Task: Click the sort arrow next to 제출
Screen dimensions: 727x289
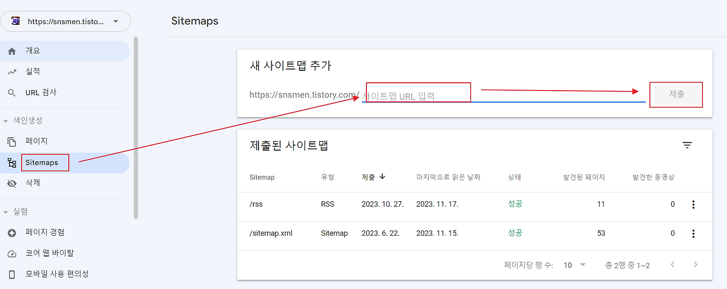Action: tap(382, 177)
